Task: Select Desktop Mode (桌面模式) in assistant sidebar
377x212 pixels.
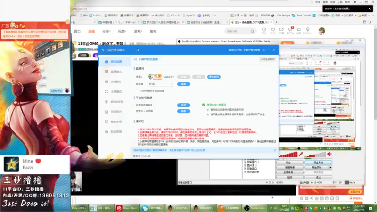Action: coord(115,72)
